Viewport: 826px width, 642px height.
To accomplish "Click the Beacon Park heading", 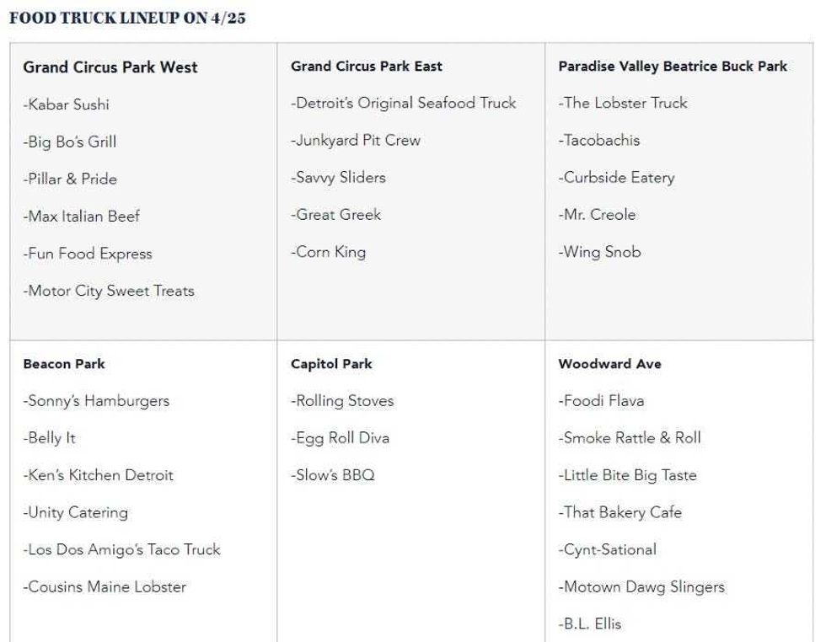I will pyautogui.click(x=64, y=364).
